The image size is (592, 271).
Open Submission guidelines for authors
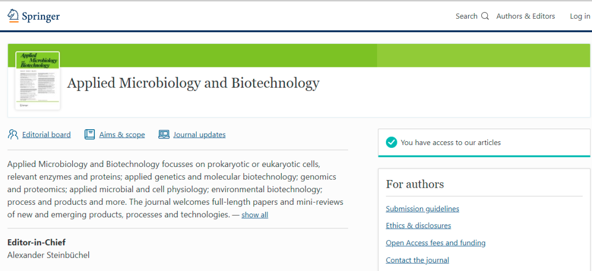tap(423, 209)
